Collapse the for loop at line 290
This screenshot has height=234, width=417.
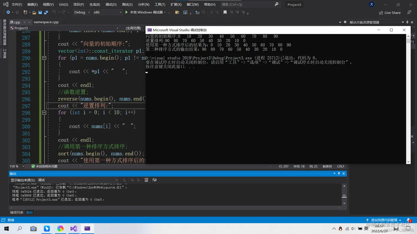[x=44, y=58]
